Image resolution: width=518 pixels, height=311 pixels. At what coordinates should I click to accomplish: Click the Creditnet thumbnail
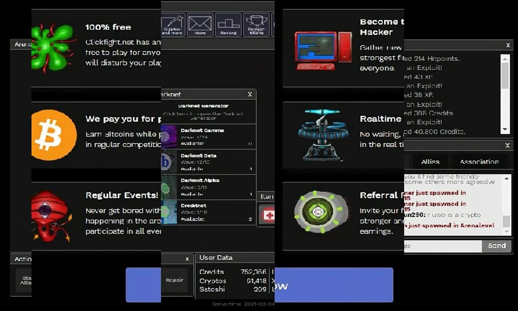[169, 212]
